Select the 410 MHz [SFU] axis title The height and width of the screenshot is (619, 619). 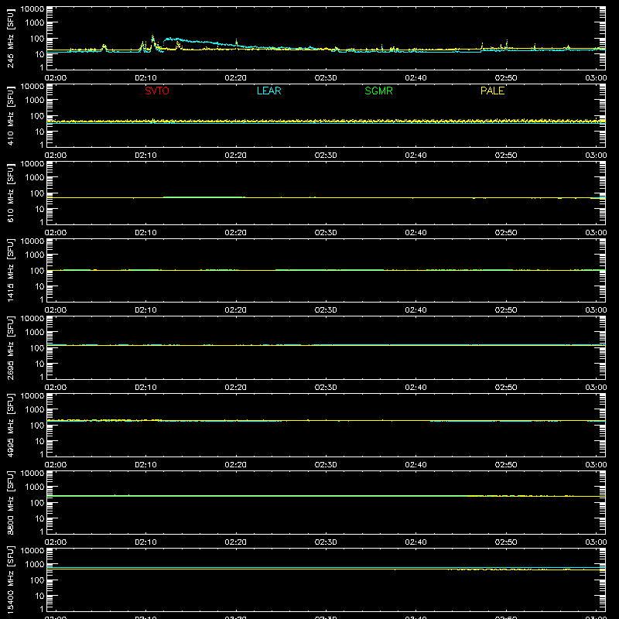click(10, 115)
